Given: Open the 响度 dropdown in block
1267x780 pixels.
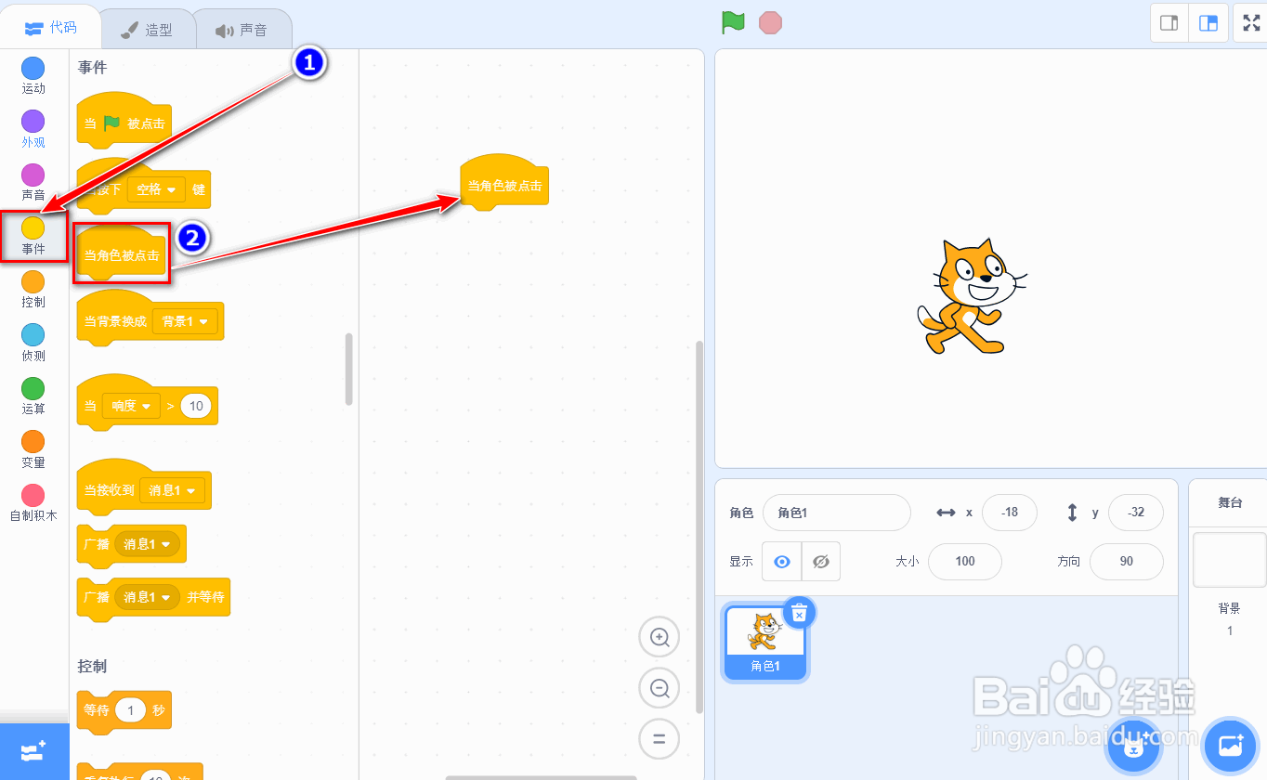Looking at the screenshot, I should click(x=131, y=406).
